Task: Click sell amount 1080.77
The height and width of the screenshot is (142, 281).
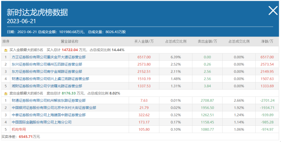Action: [x=207, y=130]
